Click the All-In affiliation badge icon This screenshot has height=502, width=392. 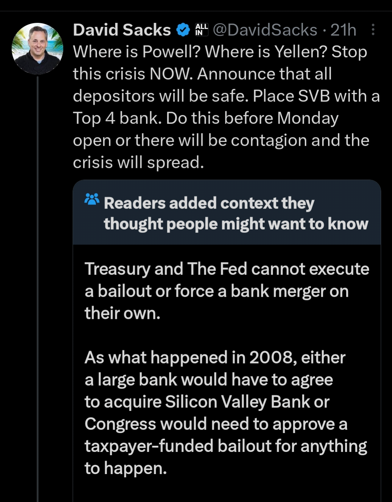(202, 30)
